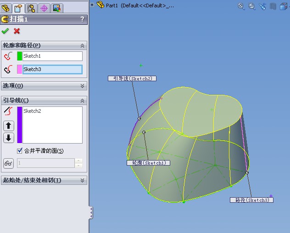Click the profile selection icon beside Sketch1
290x233 pixels.
8,56
